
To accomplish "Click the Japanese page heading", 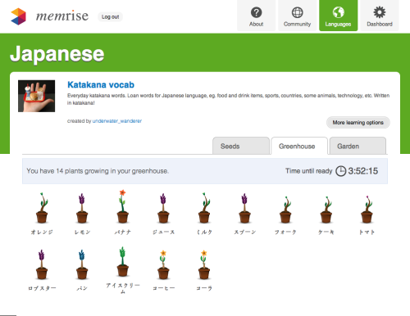I will coord(57,54).
